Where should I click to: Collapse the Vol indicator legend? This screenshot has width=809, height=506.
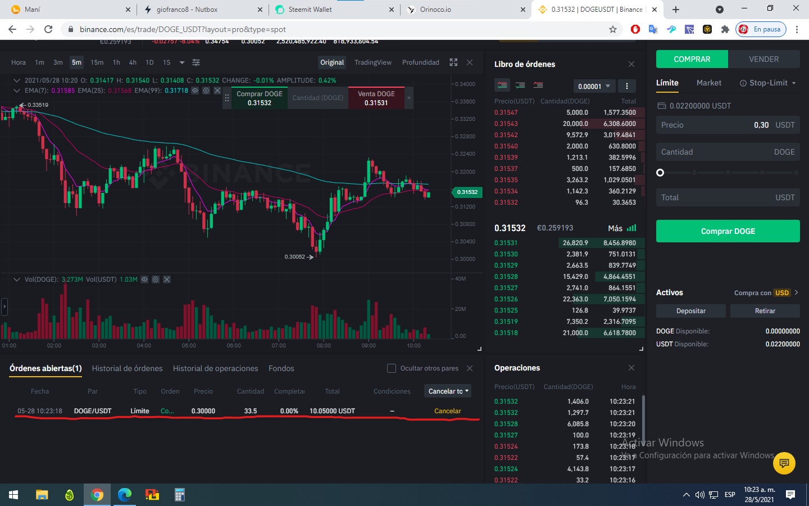pyautogui.click(x=17, y=279)
